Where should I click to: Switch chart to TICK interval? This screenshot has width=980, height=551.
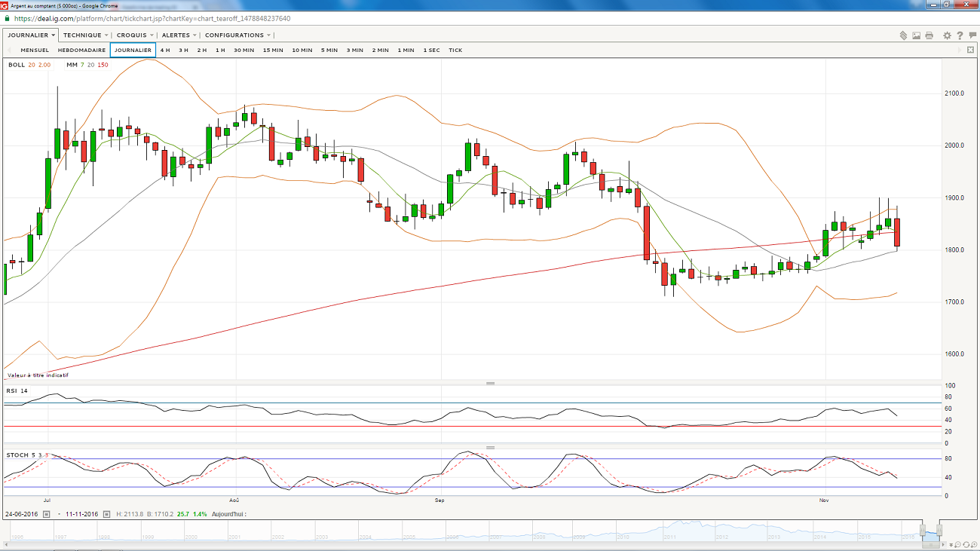point(455,51)
